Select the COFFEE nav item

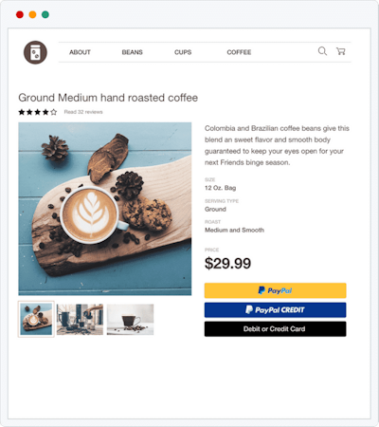239,52
